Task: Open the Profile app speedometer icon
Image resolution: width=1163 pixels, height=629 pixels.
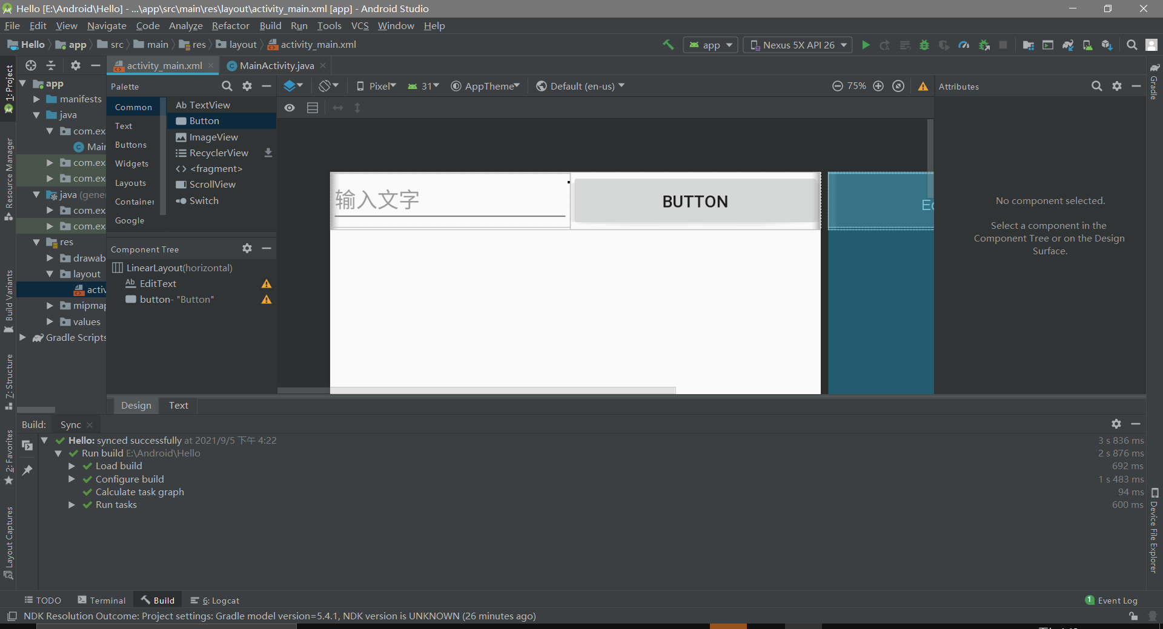Action: [x=964, y=45]
